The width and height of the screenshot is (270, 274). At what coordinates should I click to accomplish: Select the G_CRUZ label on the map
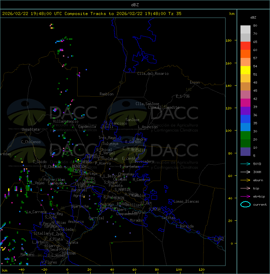click(79, 171)
